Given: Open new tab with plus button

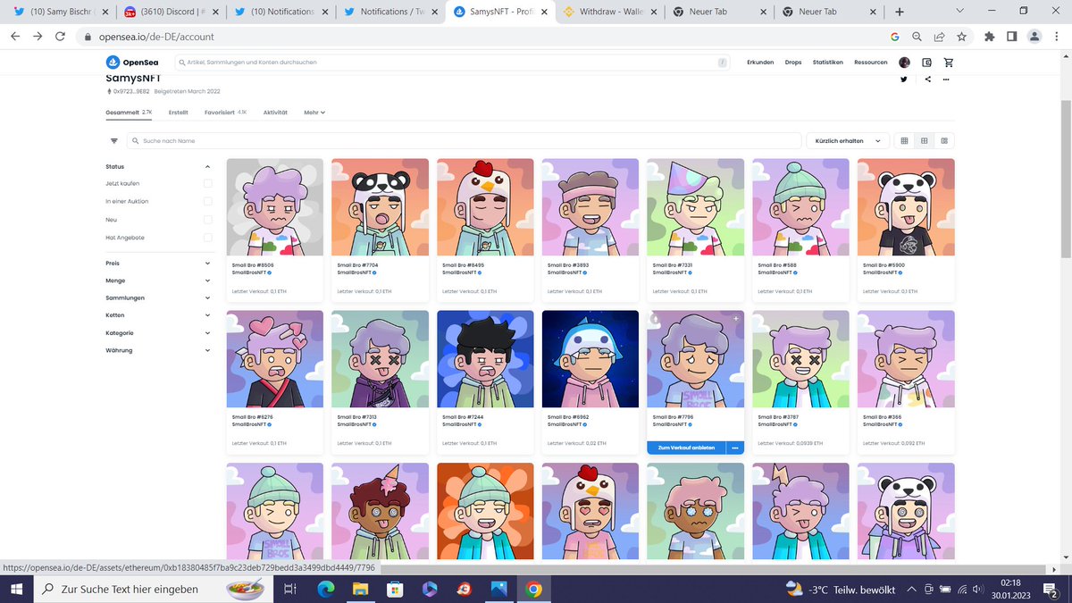Looking at the screenshot, I should (899, 12).
